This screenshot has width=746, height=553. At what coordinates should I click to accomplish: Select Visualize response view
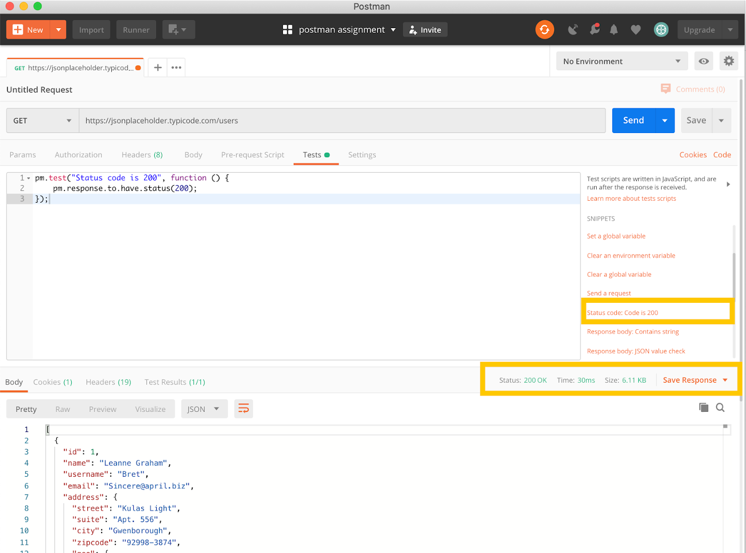pos(150,409)
